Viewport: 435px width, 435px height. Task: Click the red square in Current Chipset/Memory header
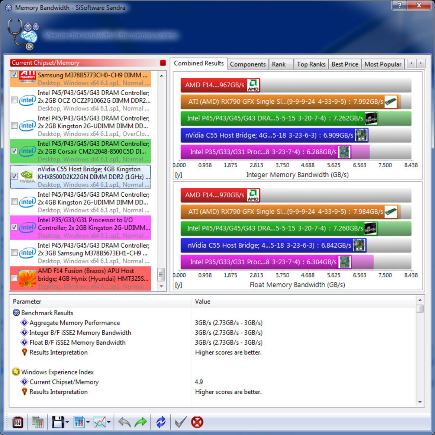tap(163, 63)
